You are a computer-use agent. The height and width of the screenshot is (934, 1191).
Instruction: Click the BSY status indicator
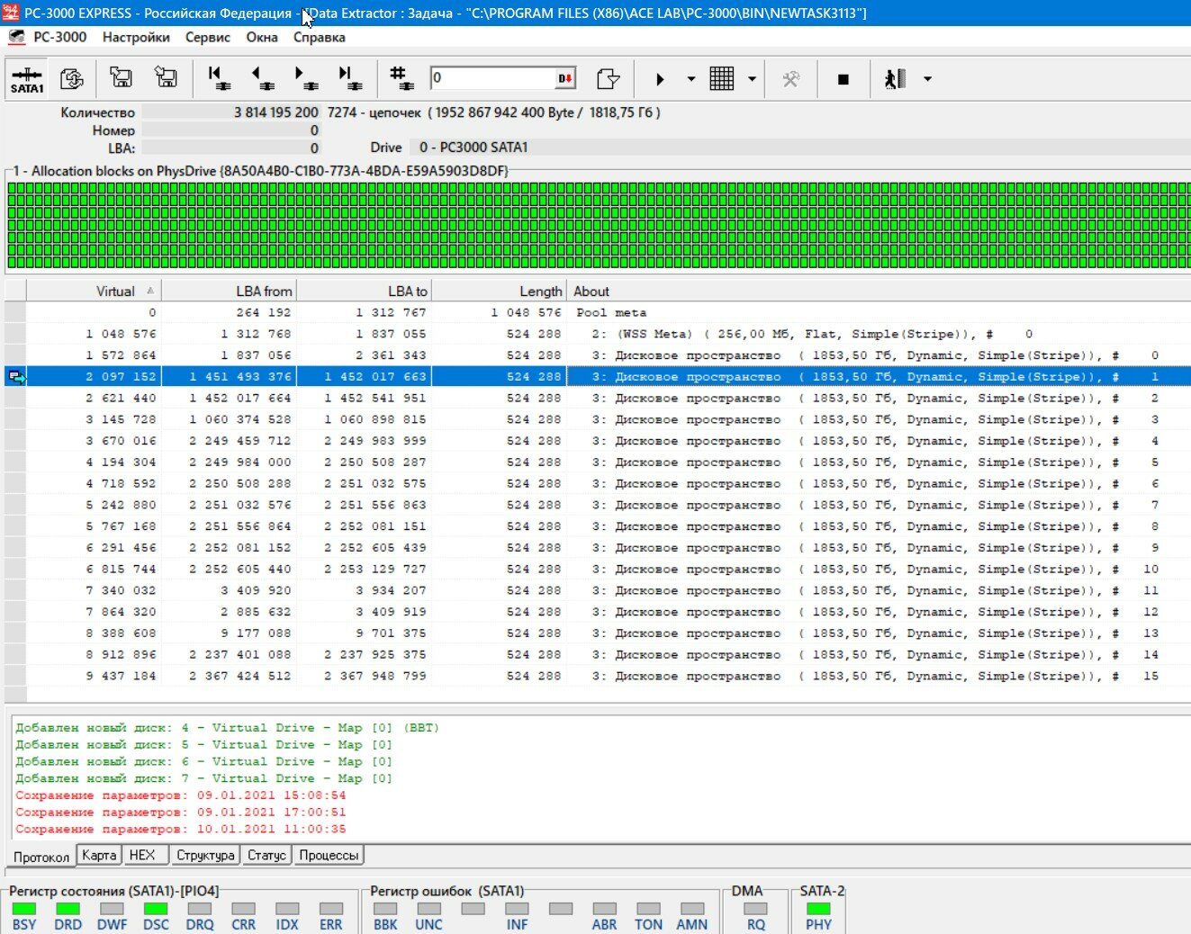click(x=24, y=909)
